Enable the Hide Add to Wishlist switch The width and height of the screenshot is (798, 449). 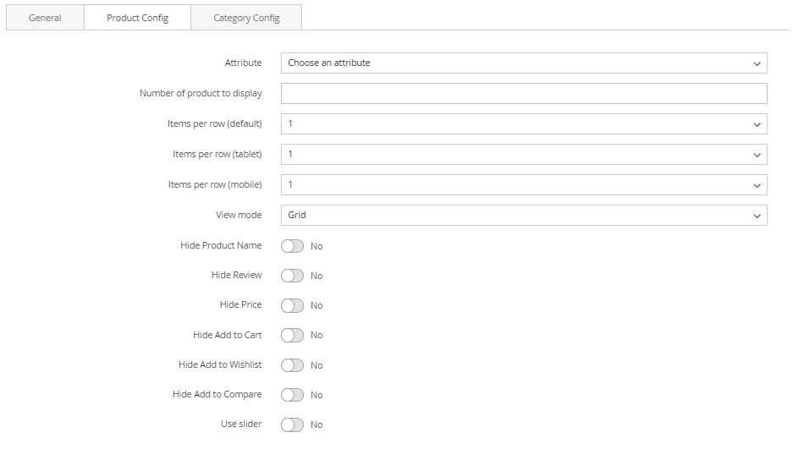pyautogui.click(x=292, y=365)
